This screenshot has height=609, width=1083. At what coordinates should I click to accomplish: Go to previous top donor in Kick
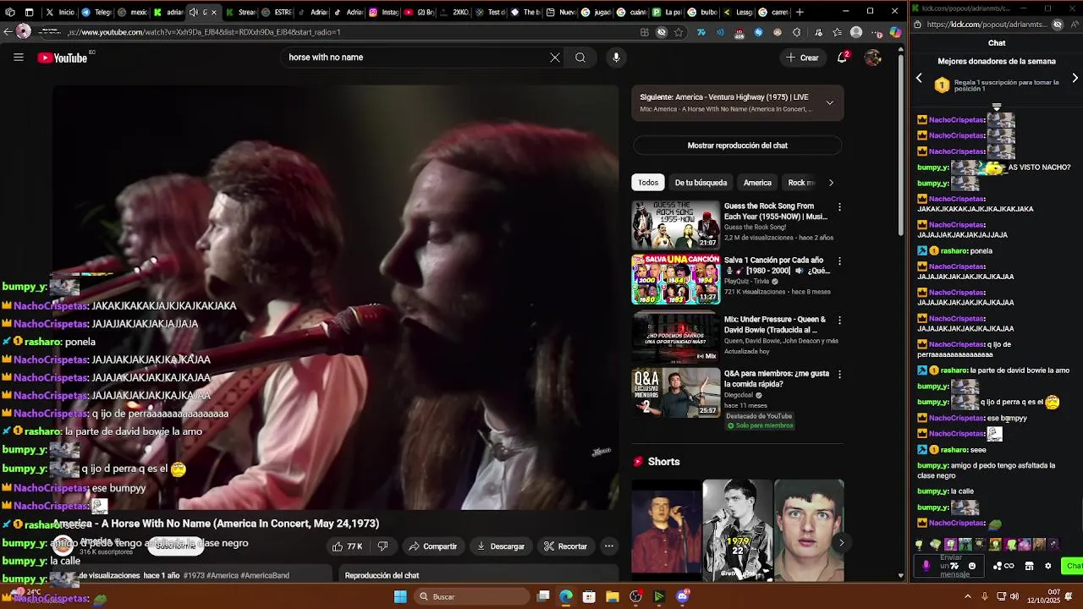point(919,78)
